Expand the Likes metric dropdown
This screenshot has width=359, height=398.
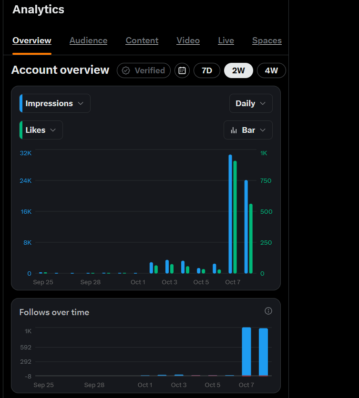tap(41, 130)
